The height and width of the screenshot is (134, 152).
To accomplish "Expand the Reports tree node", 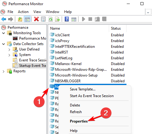I will [4, 71].
